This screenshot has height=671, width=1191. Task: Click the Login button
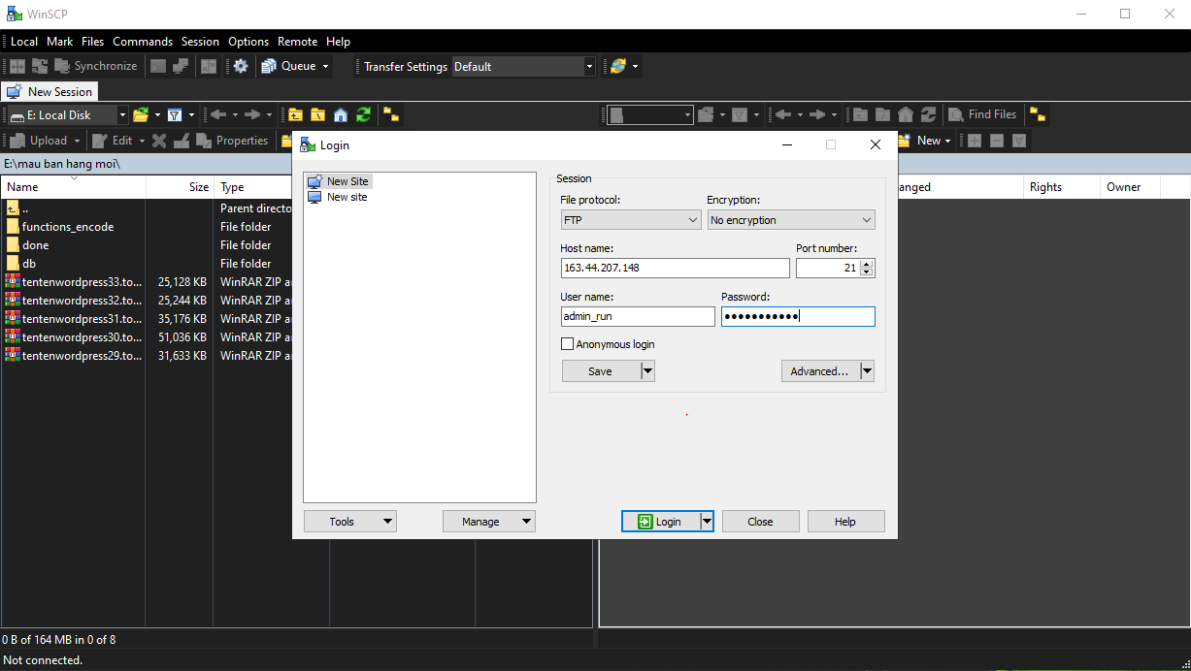point(660,522)
